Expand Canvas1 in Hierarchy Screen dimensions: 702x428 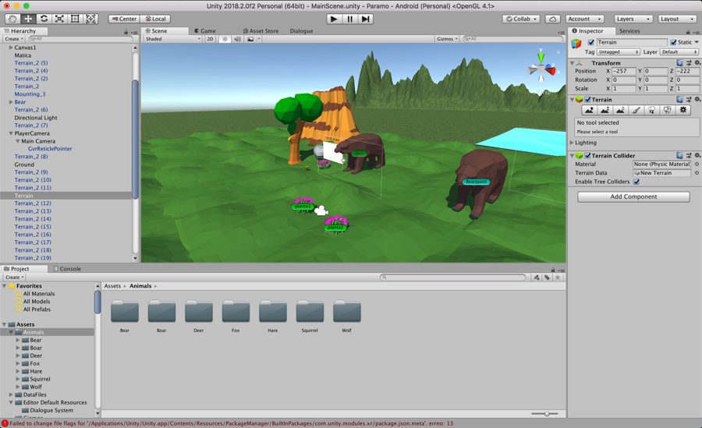tap(11, 48)
